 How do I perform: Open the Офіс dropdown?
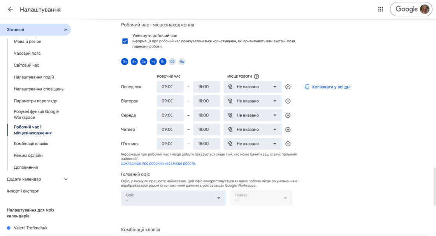(x=173, y=198)
